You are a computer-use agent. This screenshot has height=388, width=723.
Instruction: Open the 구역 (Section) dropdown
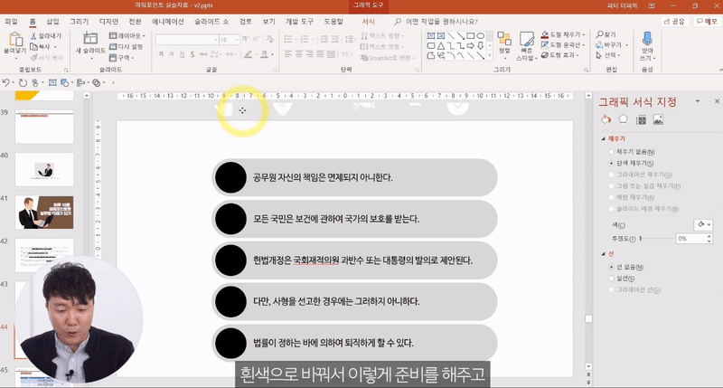pyautogui.click(x=121, y=58)
